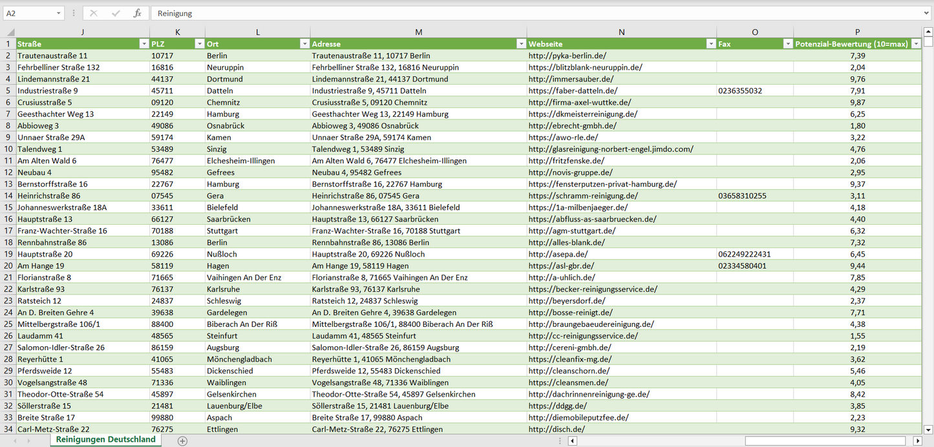Select column M header

pyautogui.click(x=418, y=32)
